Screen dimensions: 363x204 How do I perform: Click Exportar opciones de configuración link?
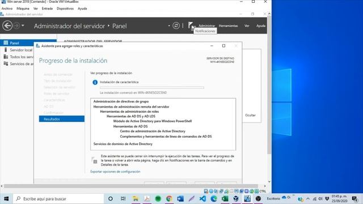115,172
